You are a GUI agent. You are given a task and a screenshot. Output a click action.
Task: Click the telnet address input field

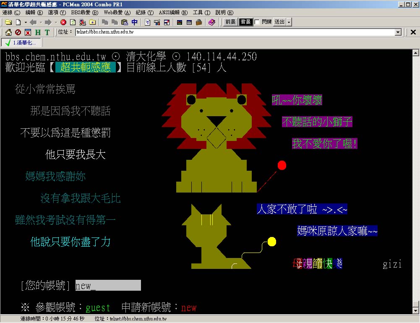pyautogui.click(x=235, y=32)
